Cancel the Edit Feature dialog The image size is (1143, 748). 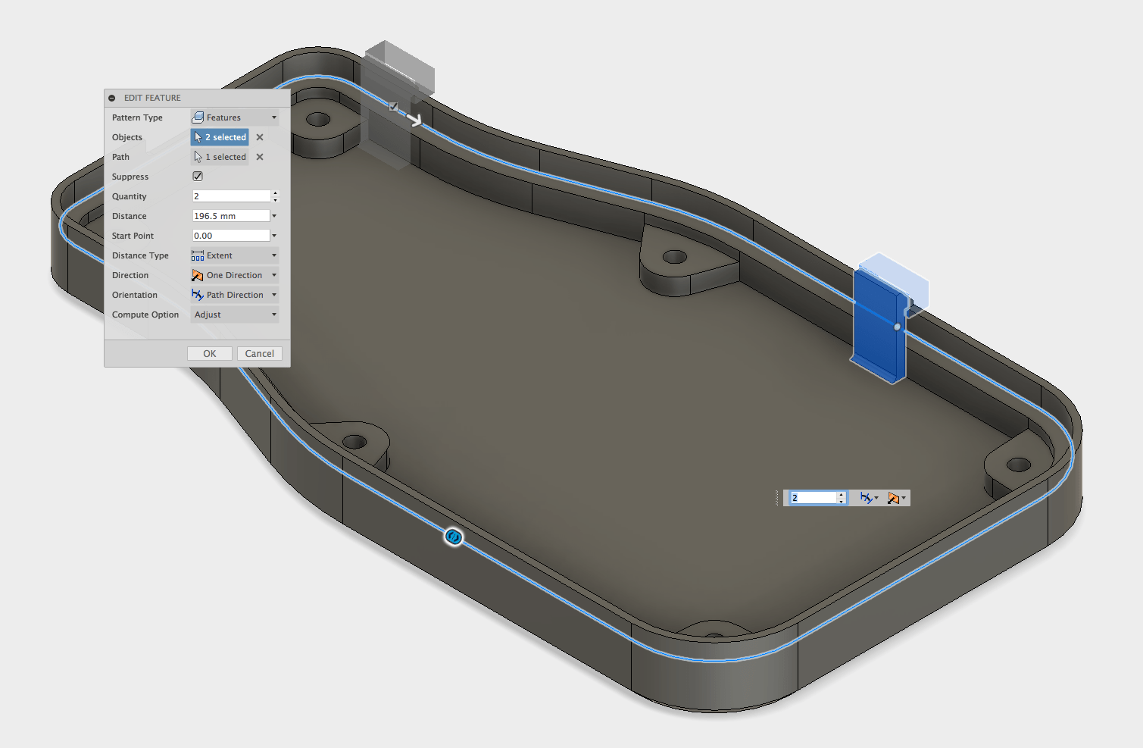click(259, 353)
